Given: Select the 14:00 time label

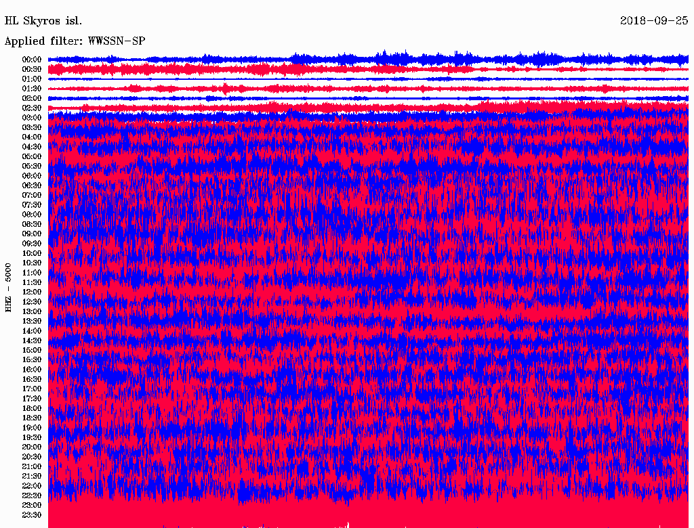Looking at the screenshot, I should point(32,331).
